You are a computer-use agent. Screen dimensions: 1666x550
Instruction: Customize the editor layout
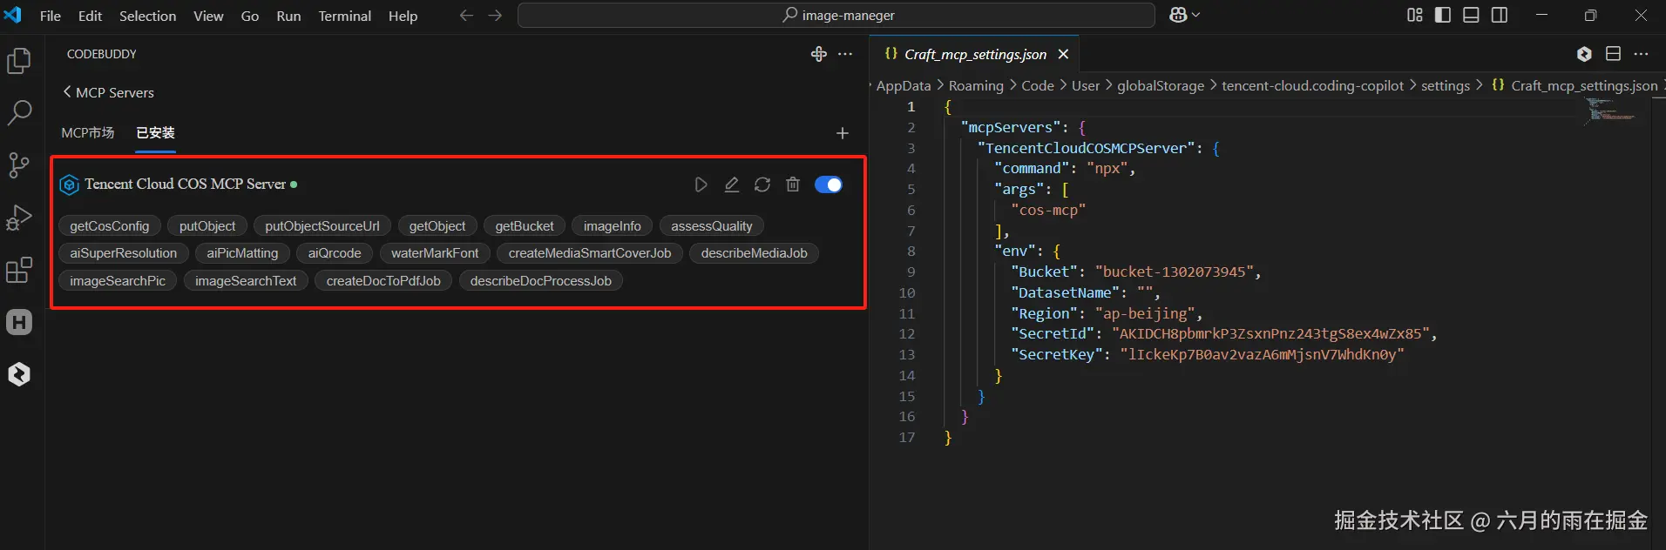click(1415, 15)
